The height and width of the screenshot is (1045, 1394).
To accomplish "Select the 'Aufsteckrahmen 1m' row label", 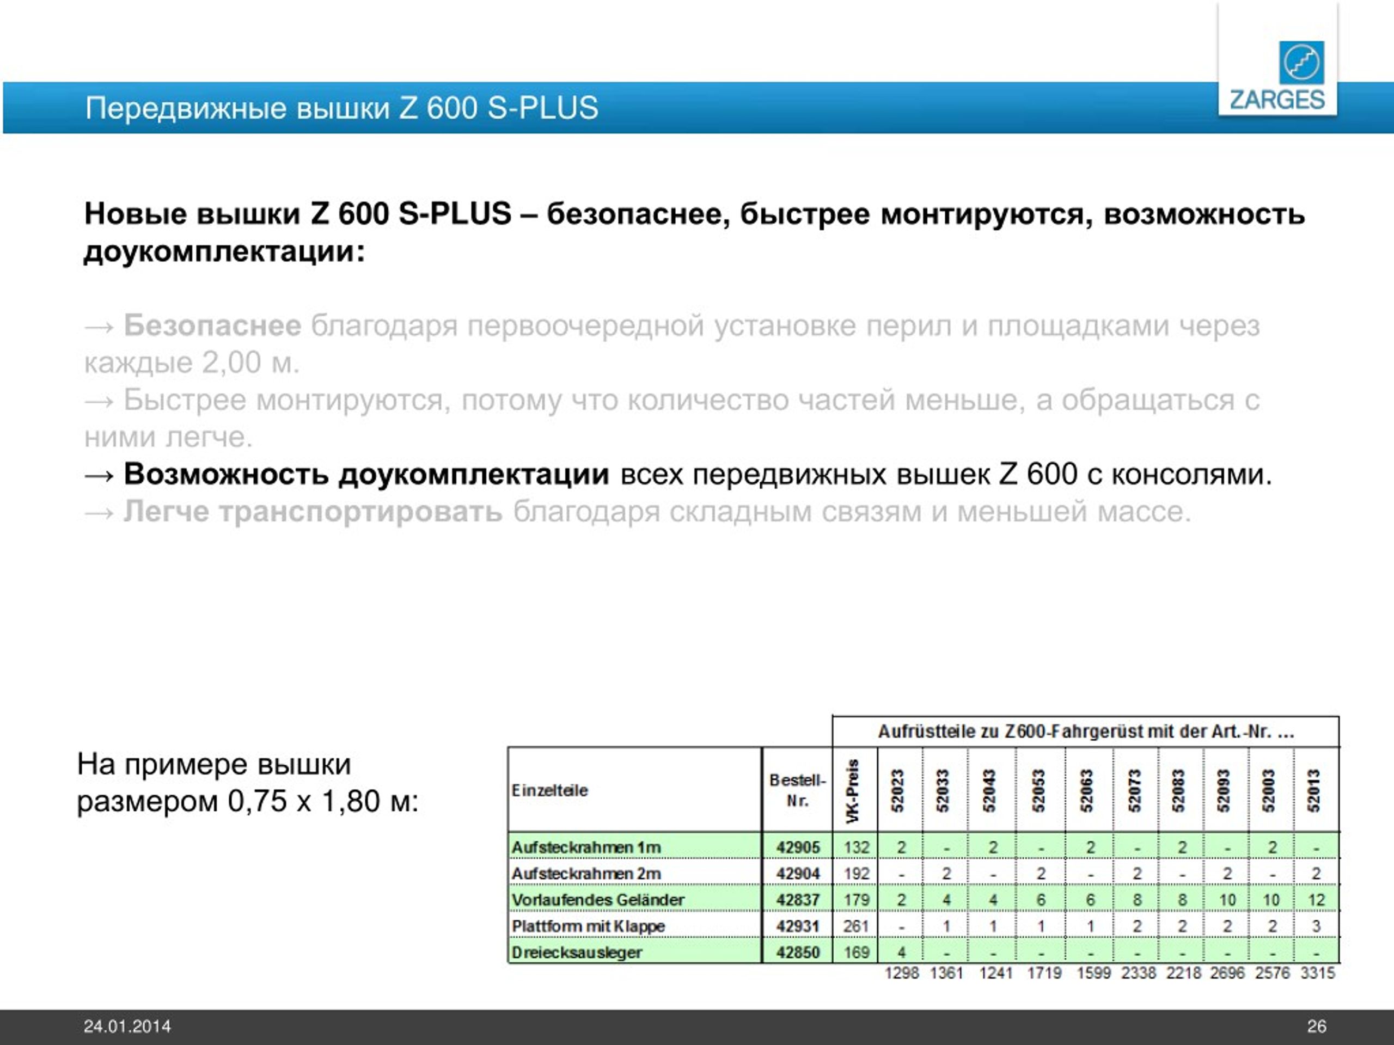I will point(586,847).
